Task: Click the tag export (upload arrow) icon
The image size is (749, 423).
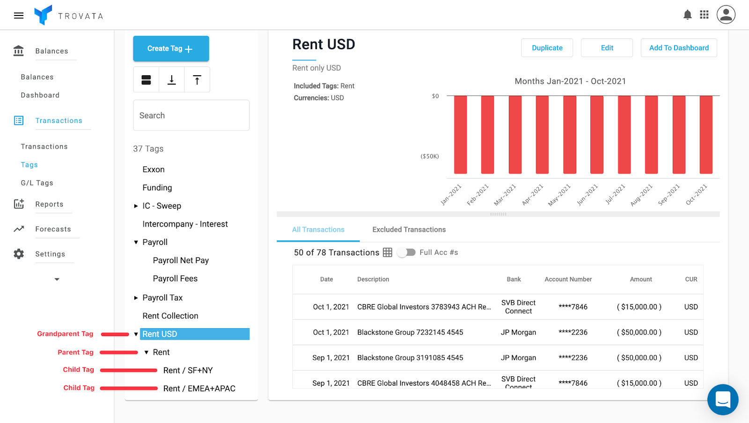Action: [x=197, y=79]
